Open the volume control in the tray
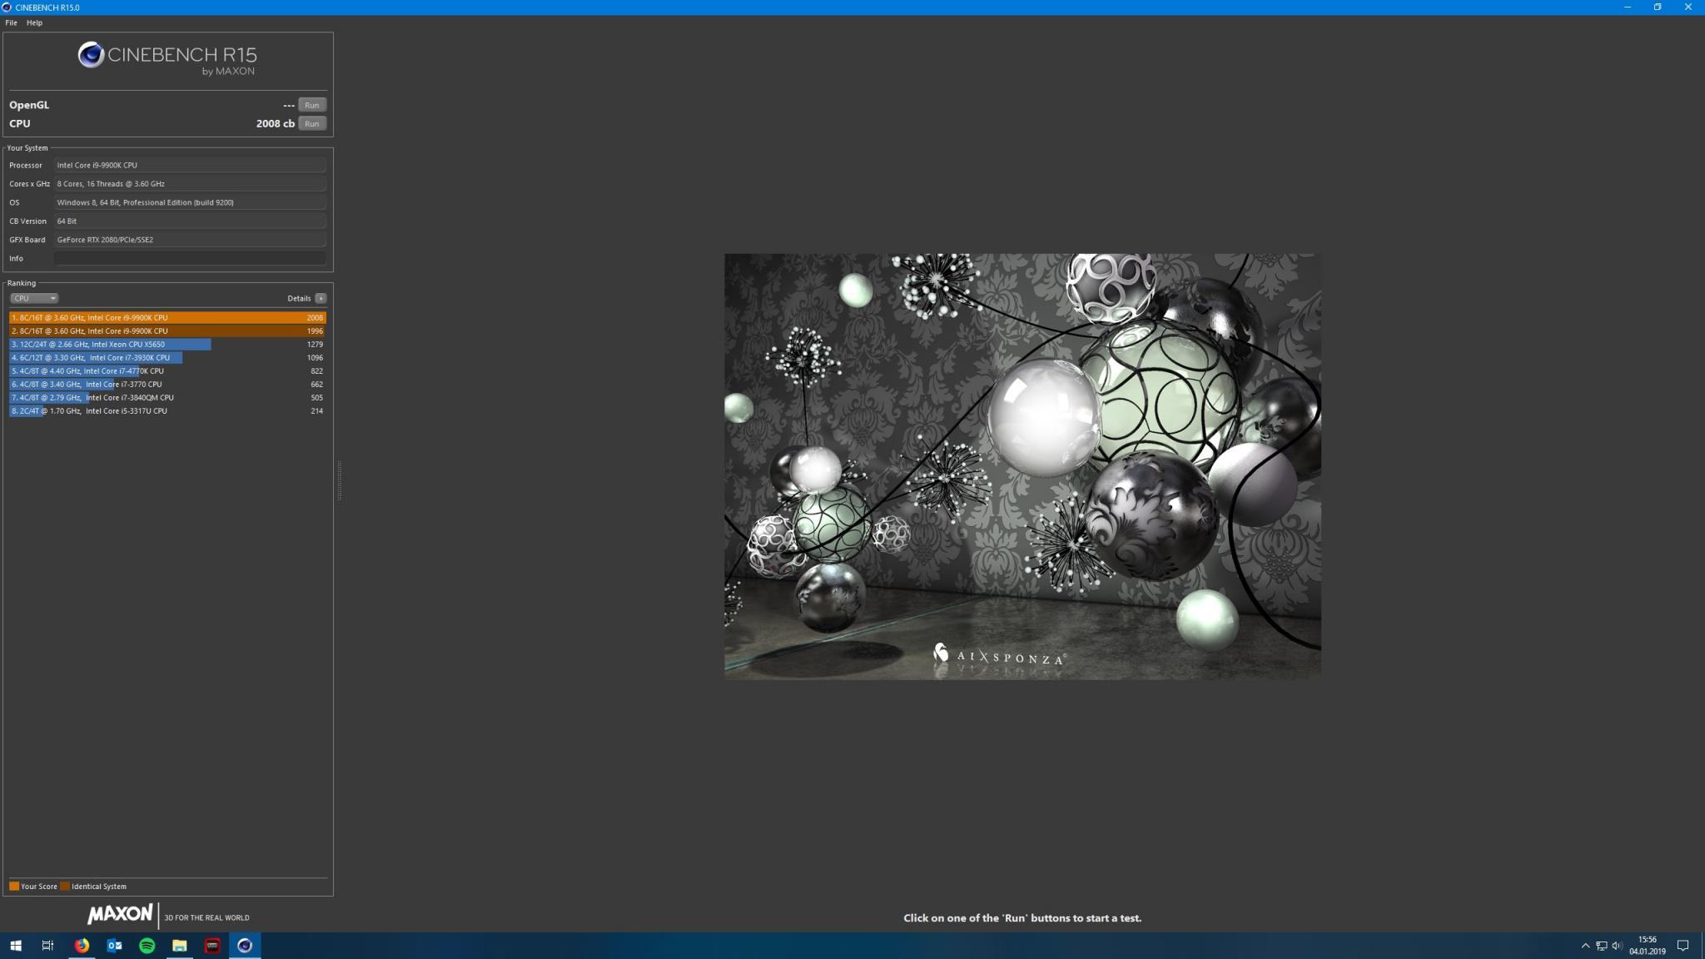1705x959 pixels. (x=1617, y=946)
